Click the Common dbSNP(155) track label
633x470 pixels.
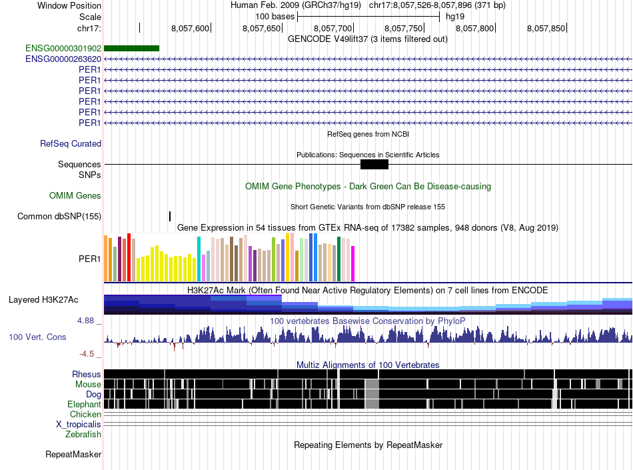[59, 217]
